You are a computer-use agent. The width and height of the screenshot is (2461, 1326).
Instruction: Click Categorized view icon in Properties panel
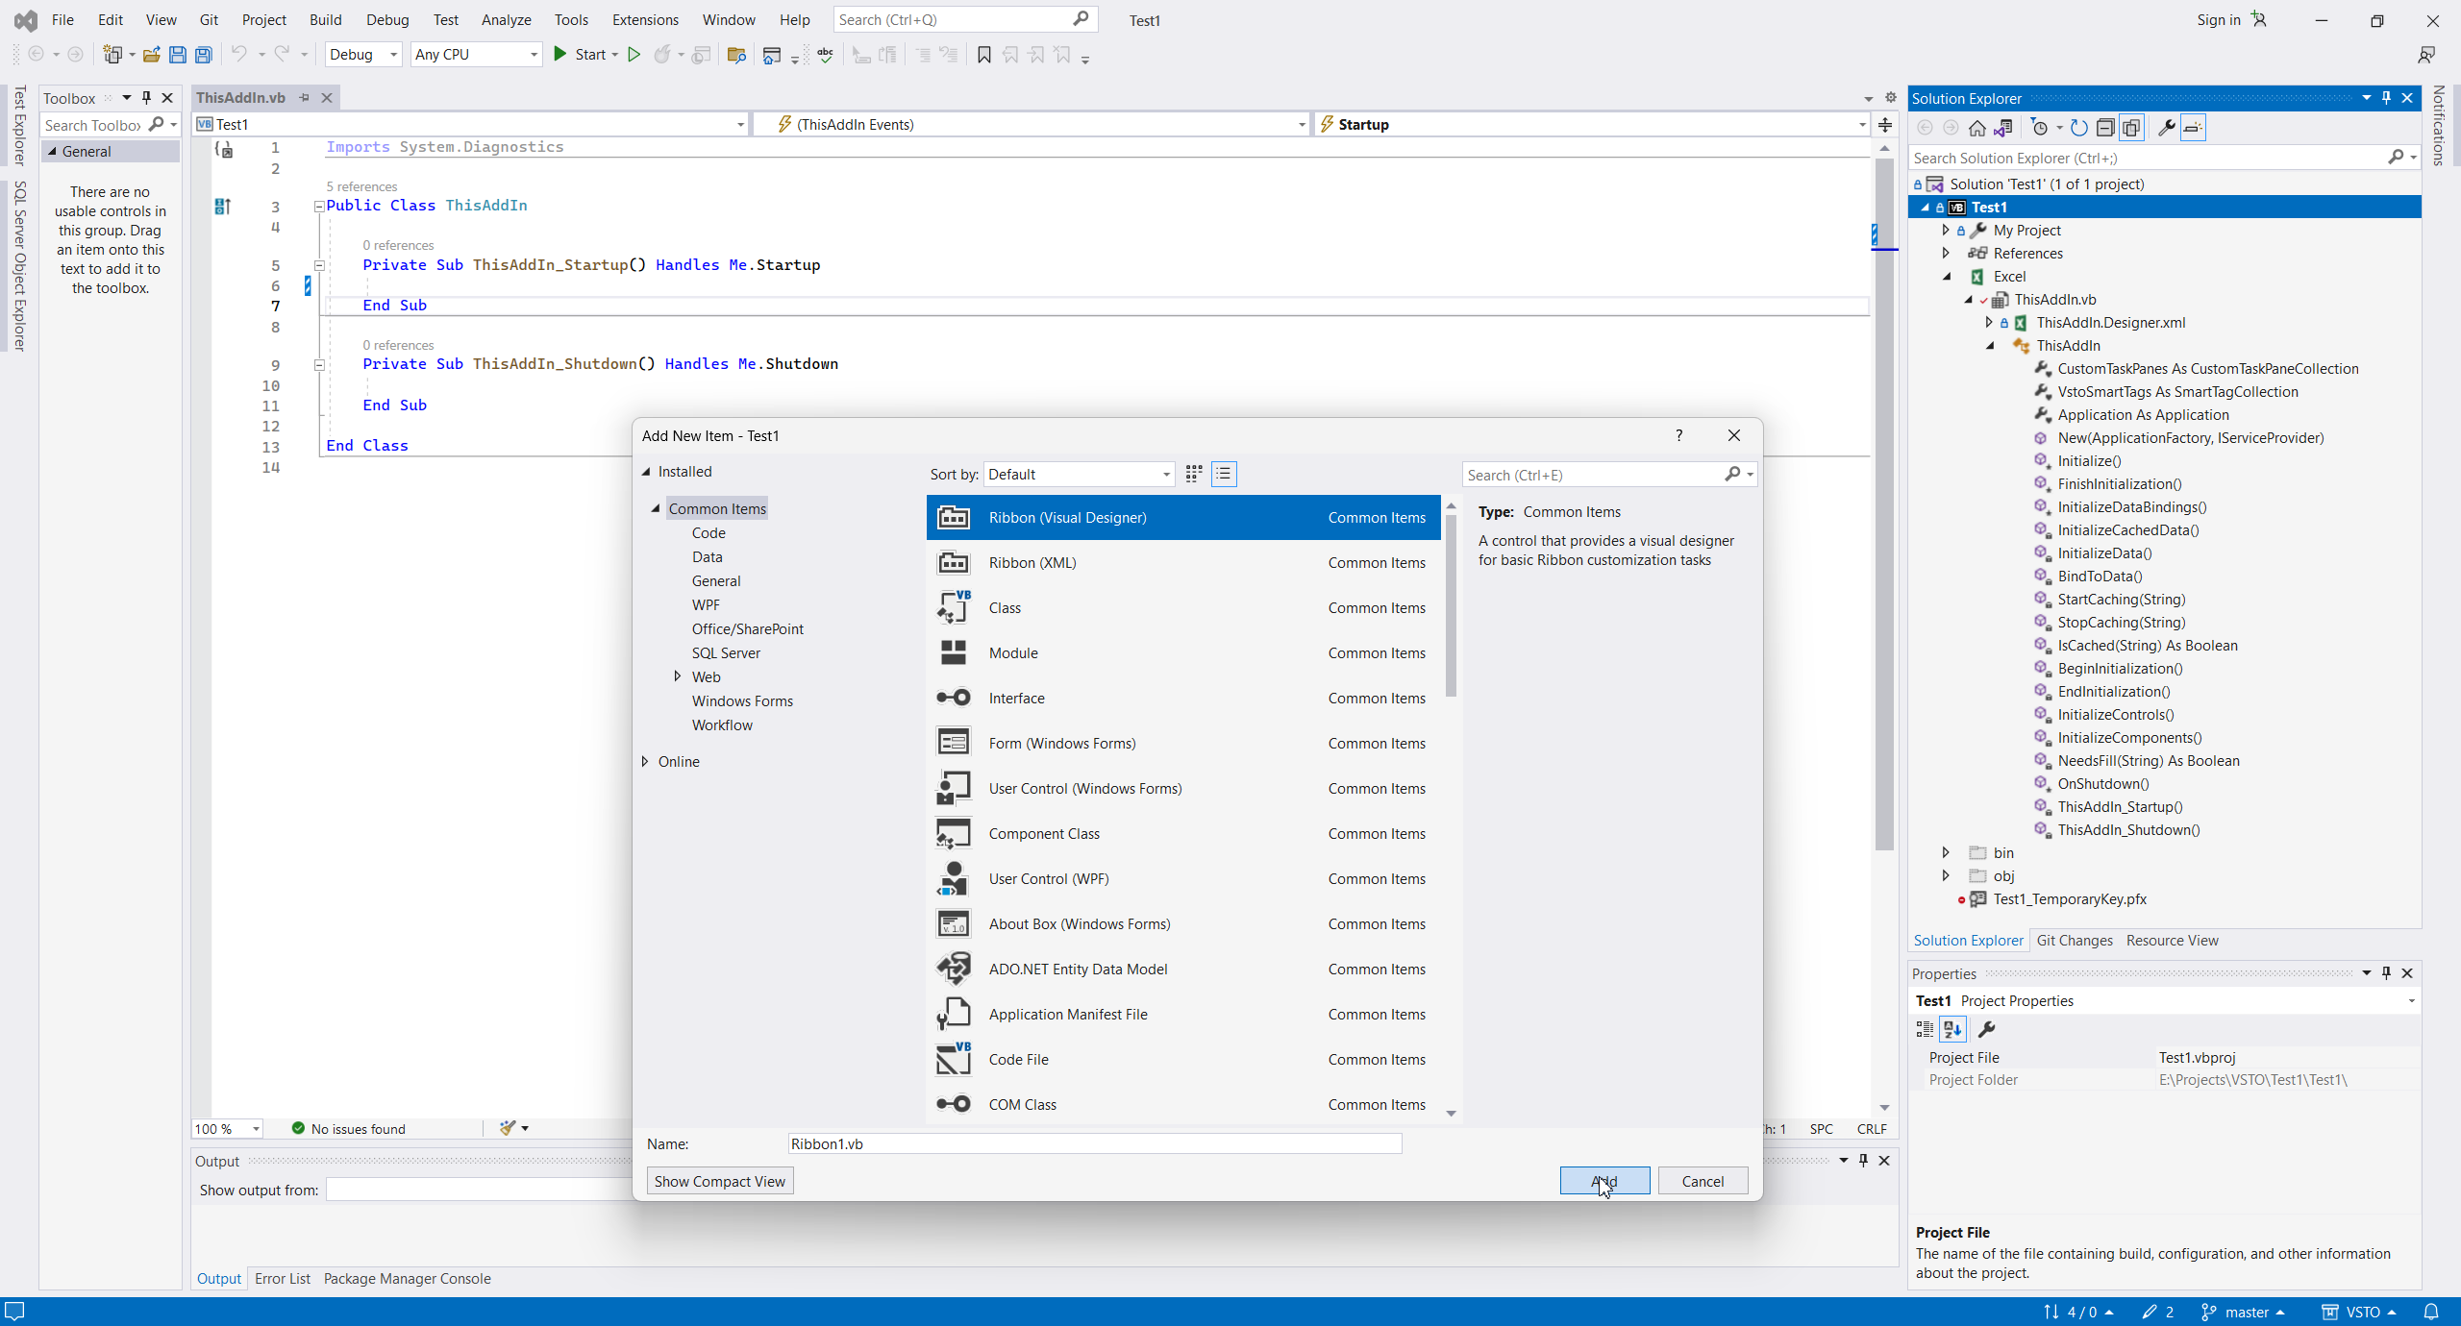[x=1925, y=1029]
